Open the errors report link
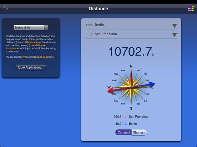The height and width of the screenshot is (147, 197). pos(25,57)
